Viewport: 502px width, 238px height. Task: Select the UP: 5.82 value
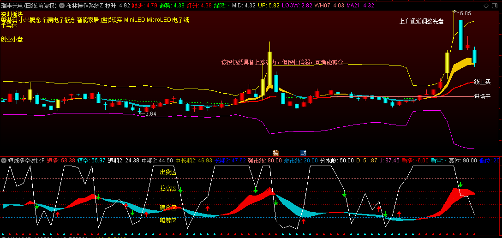point(269,6)
